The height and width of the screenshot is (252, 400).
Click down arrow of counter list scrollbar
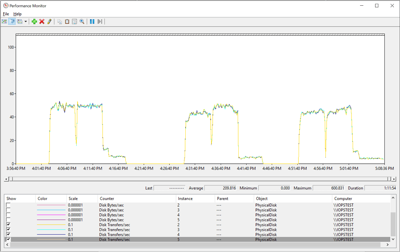pos(393,239)
